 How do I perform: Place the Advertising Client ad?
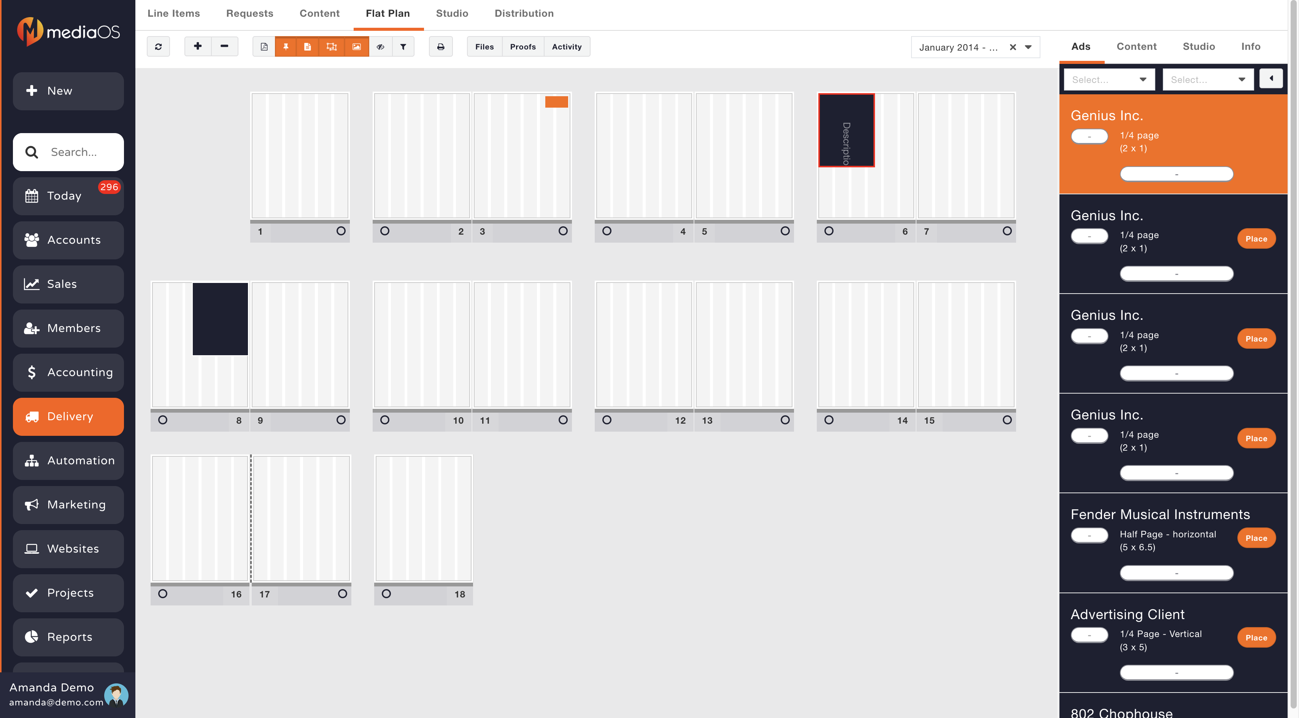(x=1256, y=638)
